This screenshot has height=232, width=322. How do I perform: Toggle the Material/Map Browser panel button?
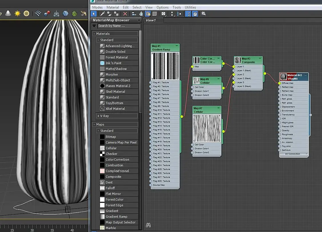coord(188,14)
